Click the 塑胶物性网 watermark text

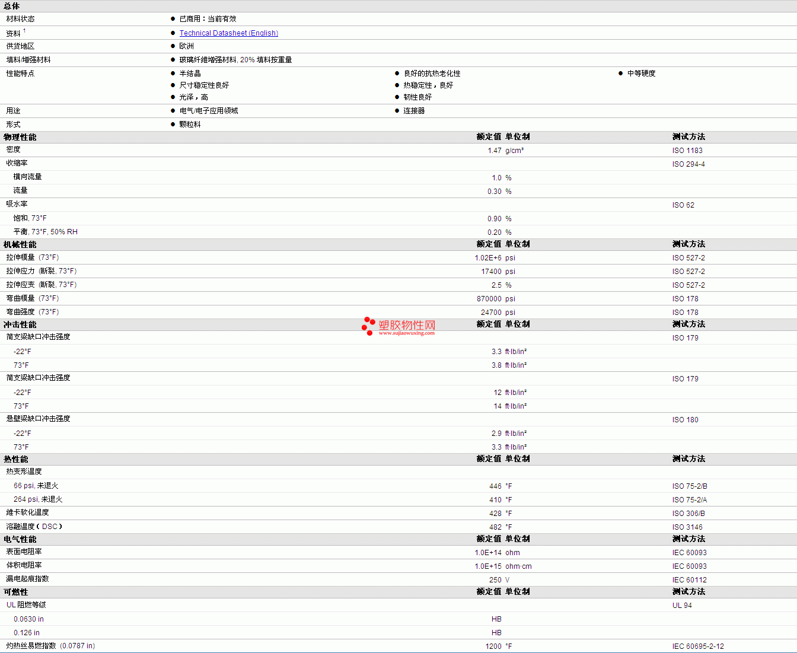407,324
